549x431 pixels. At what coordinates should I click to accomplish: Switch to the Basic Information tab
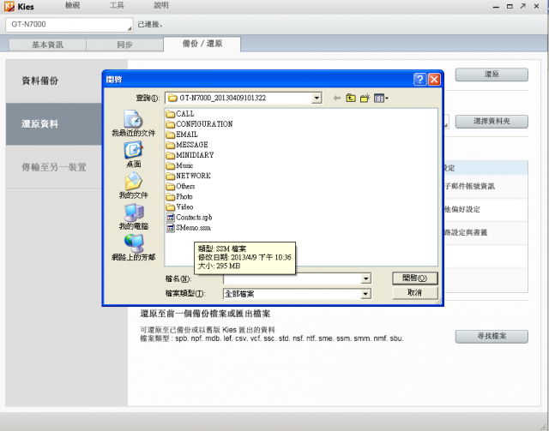pyautogui.click(x=47, y=45)
